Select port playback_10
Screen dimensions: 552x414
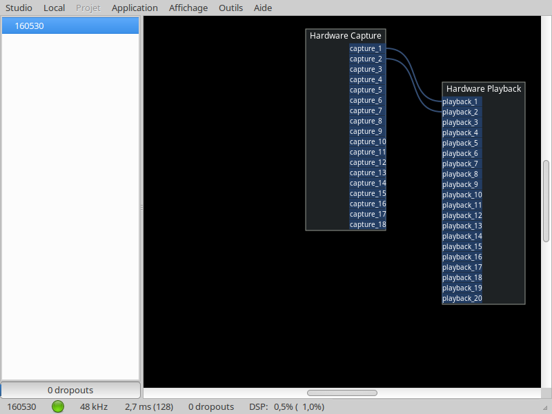462,195
